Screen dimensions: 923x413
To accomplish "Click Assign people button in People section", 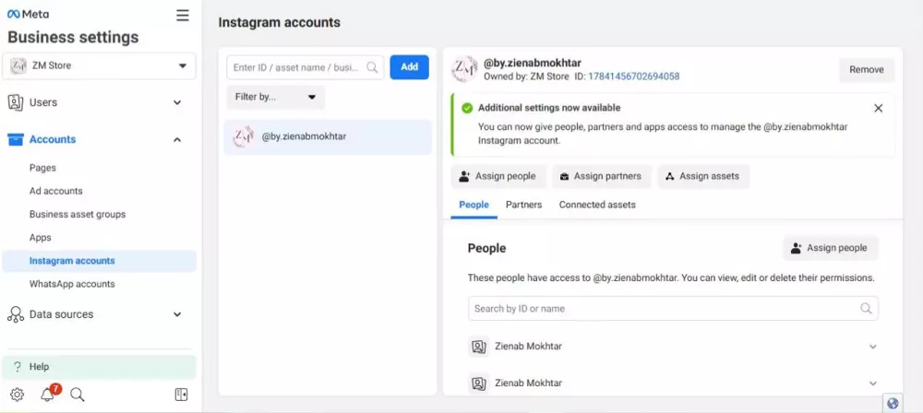I will pos(830,248).
